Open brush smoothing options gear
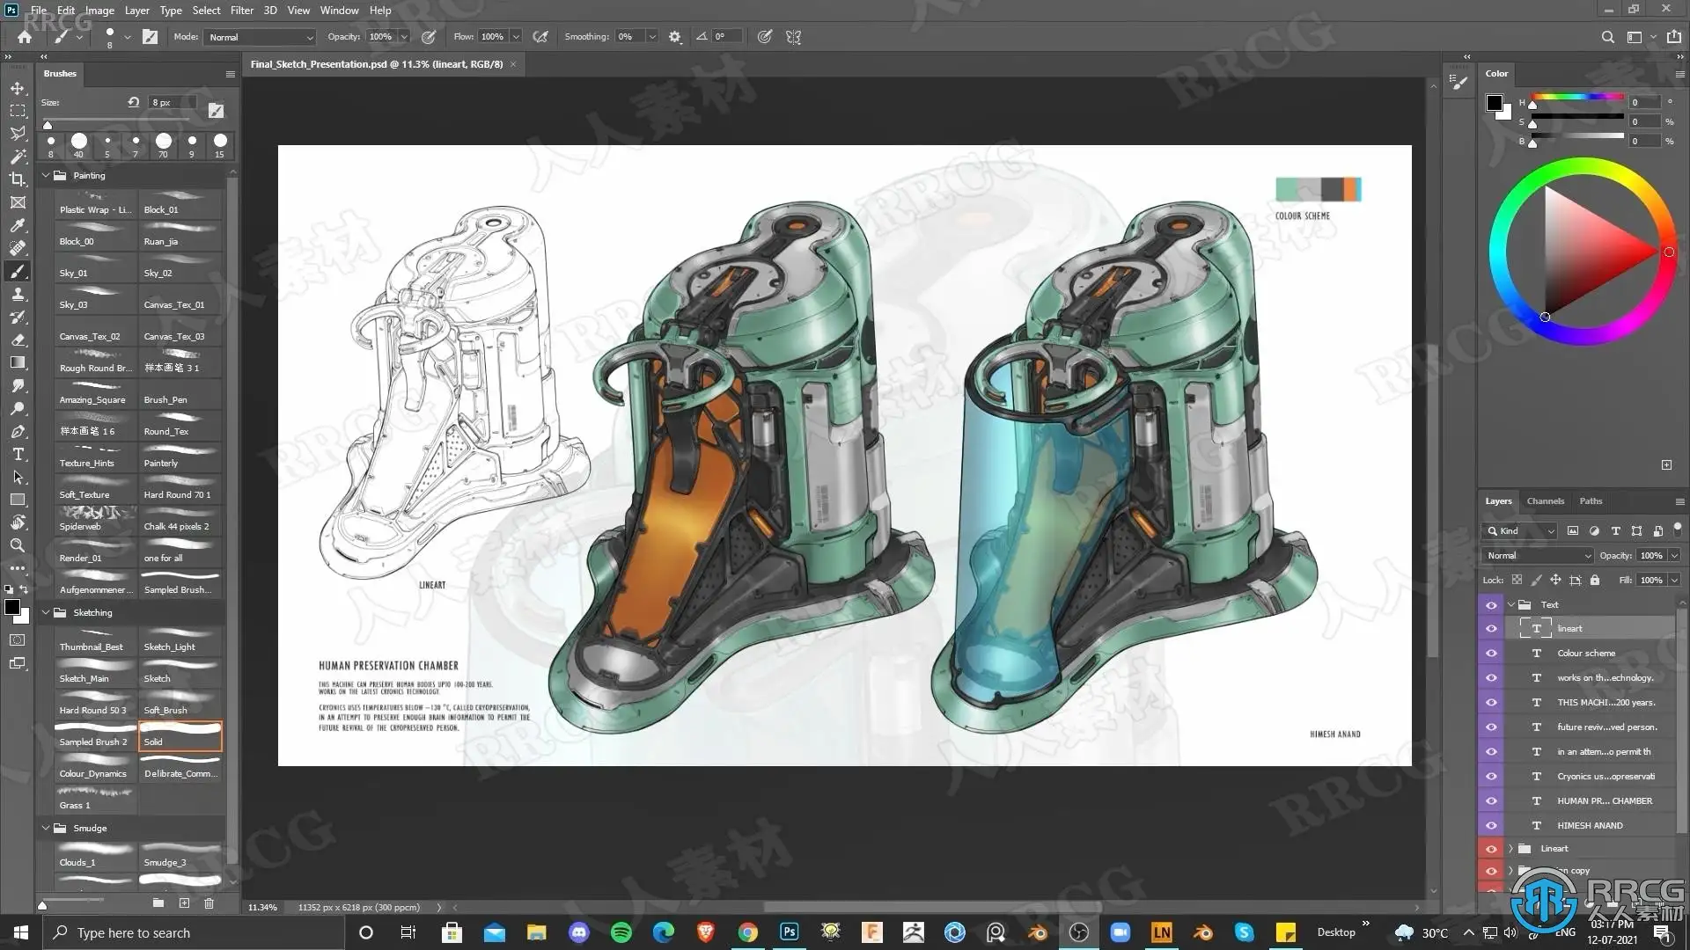 coord(675,37)
